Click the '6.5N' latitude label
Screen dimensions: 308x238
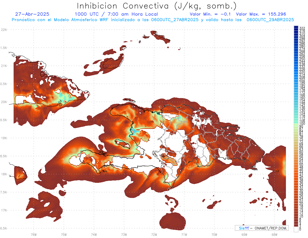point(4,228)
